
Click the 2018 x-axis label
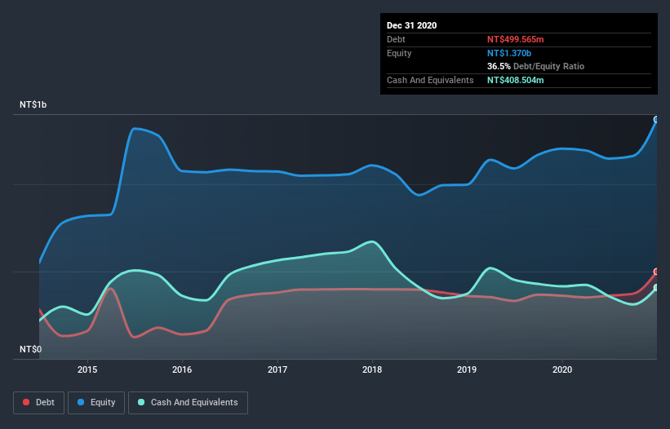(x=372, y=369)
